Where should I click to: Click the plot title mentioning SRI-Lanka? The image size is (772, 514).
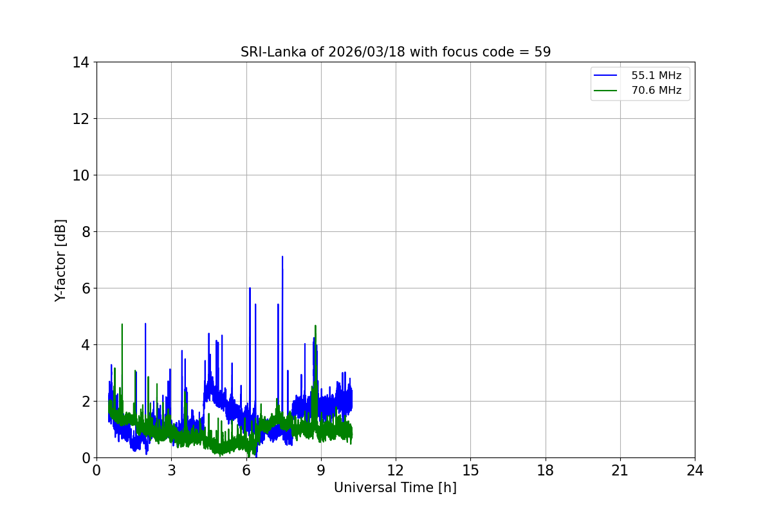tap(396, 52)
